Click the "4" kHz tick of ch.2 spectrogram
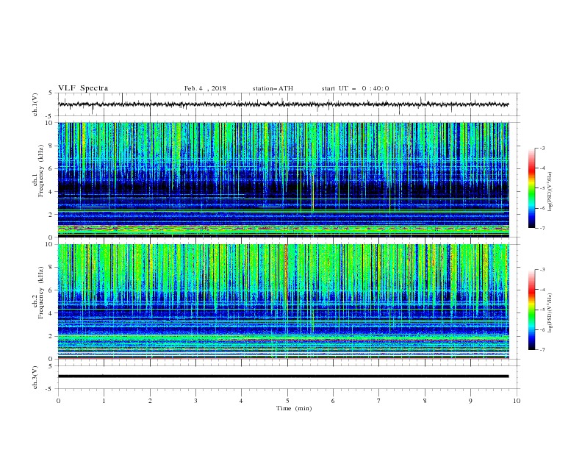Viewport: 582px width, 450px height. coord(52,313)
